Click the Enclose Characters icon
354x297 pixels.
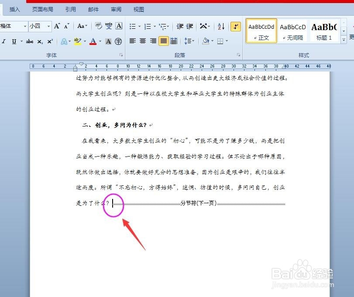pyautogui.click(x=118, y=41)
